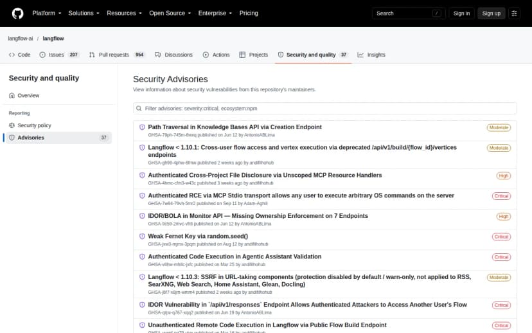
Task: Click author AntonioABLima on Path Traversal row
Action: click(x=260, y=135)
